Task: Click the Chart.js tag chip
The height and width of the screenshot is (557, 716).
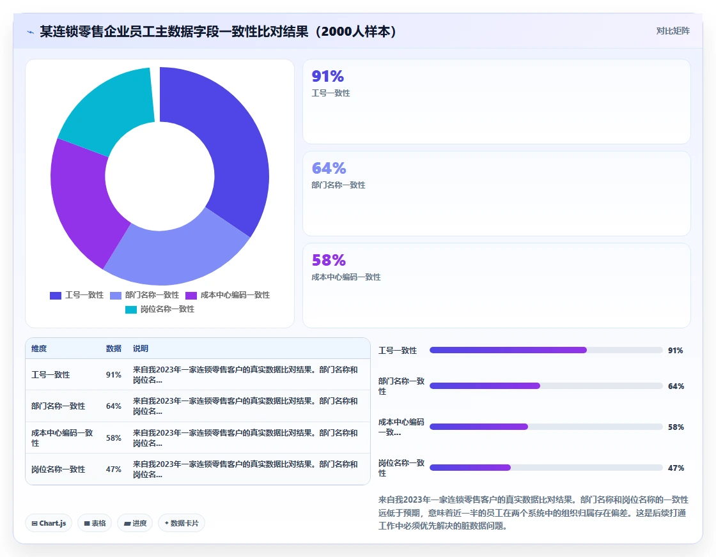Action: click(49, 523)
